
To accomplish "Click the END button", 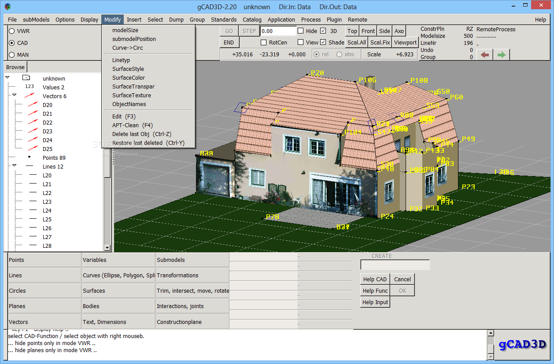I will [x=229, y=43].
